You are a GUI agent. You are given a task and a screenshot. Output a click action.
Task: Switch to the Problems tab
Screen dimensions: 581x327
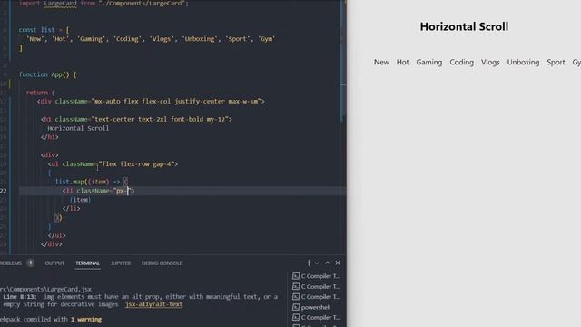(11, 263)
